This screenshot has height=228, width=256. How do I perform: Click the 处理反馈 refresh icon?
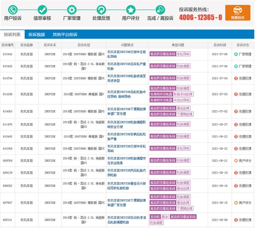pos(101,10)
